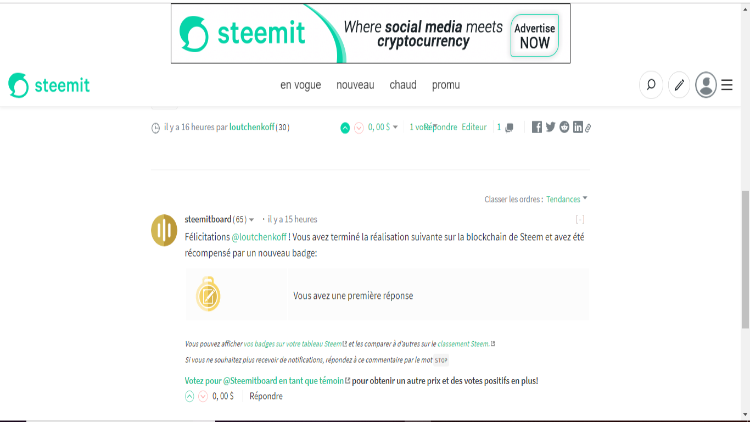Expand steemitboard user dropdown arrow
Screen dimensions: 750x422
click(x=251, y=220)
